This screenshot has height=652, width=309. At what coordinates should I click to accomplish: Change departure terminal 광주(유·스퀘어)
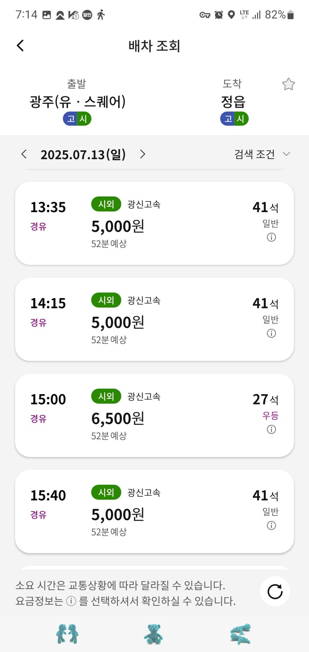pos(77,101)
